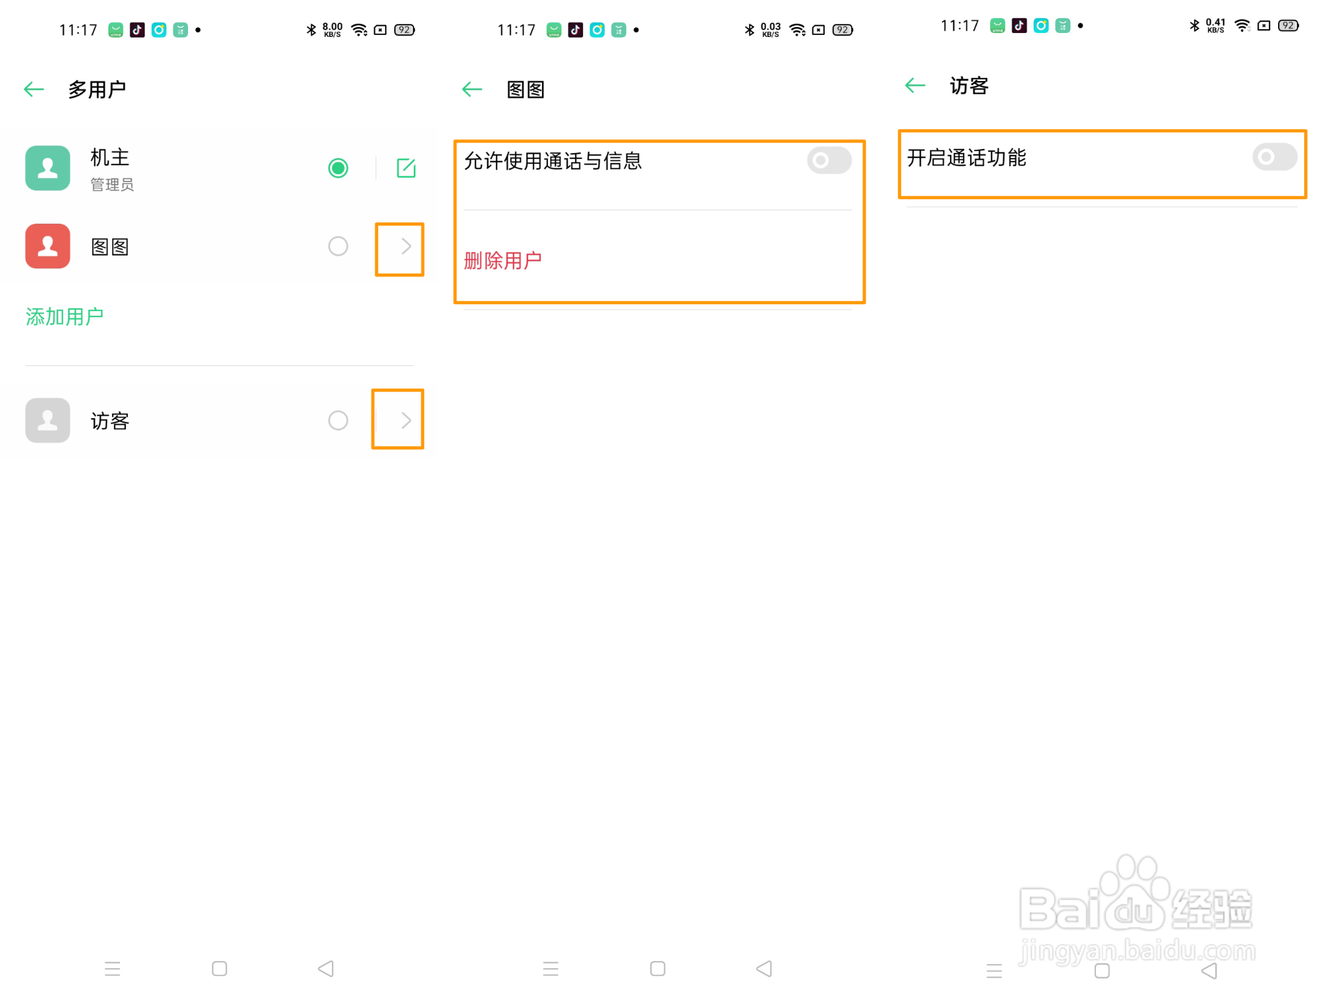Click the back arrow on 访客 page

coord(914,85)
